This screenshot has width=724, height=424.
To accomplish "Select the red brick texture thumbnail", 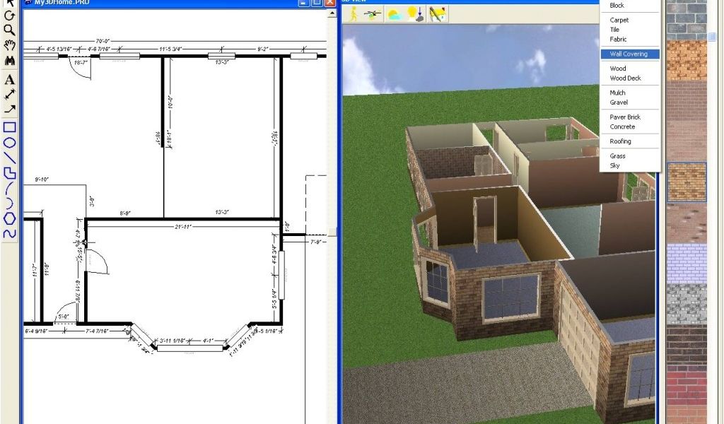I will (687, 385).
